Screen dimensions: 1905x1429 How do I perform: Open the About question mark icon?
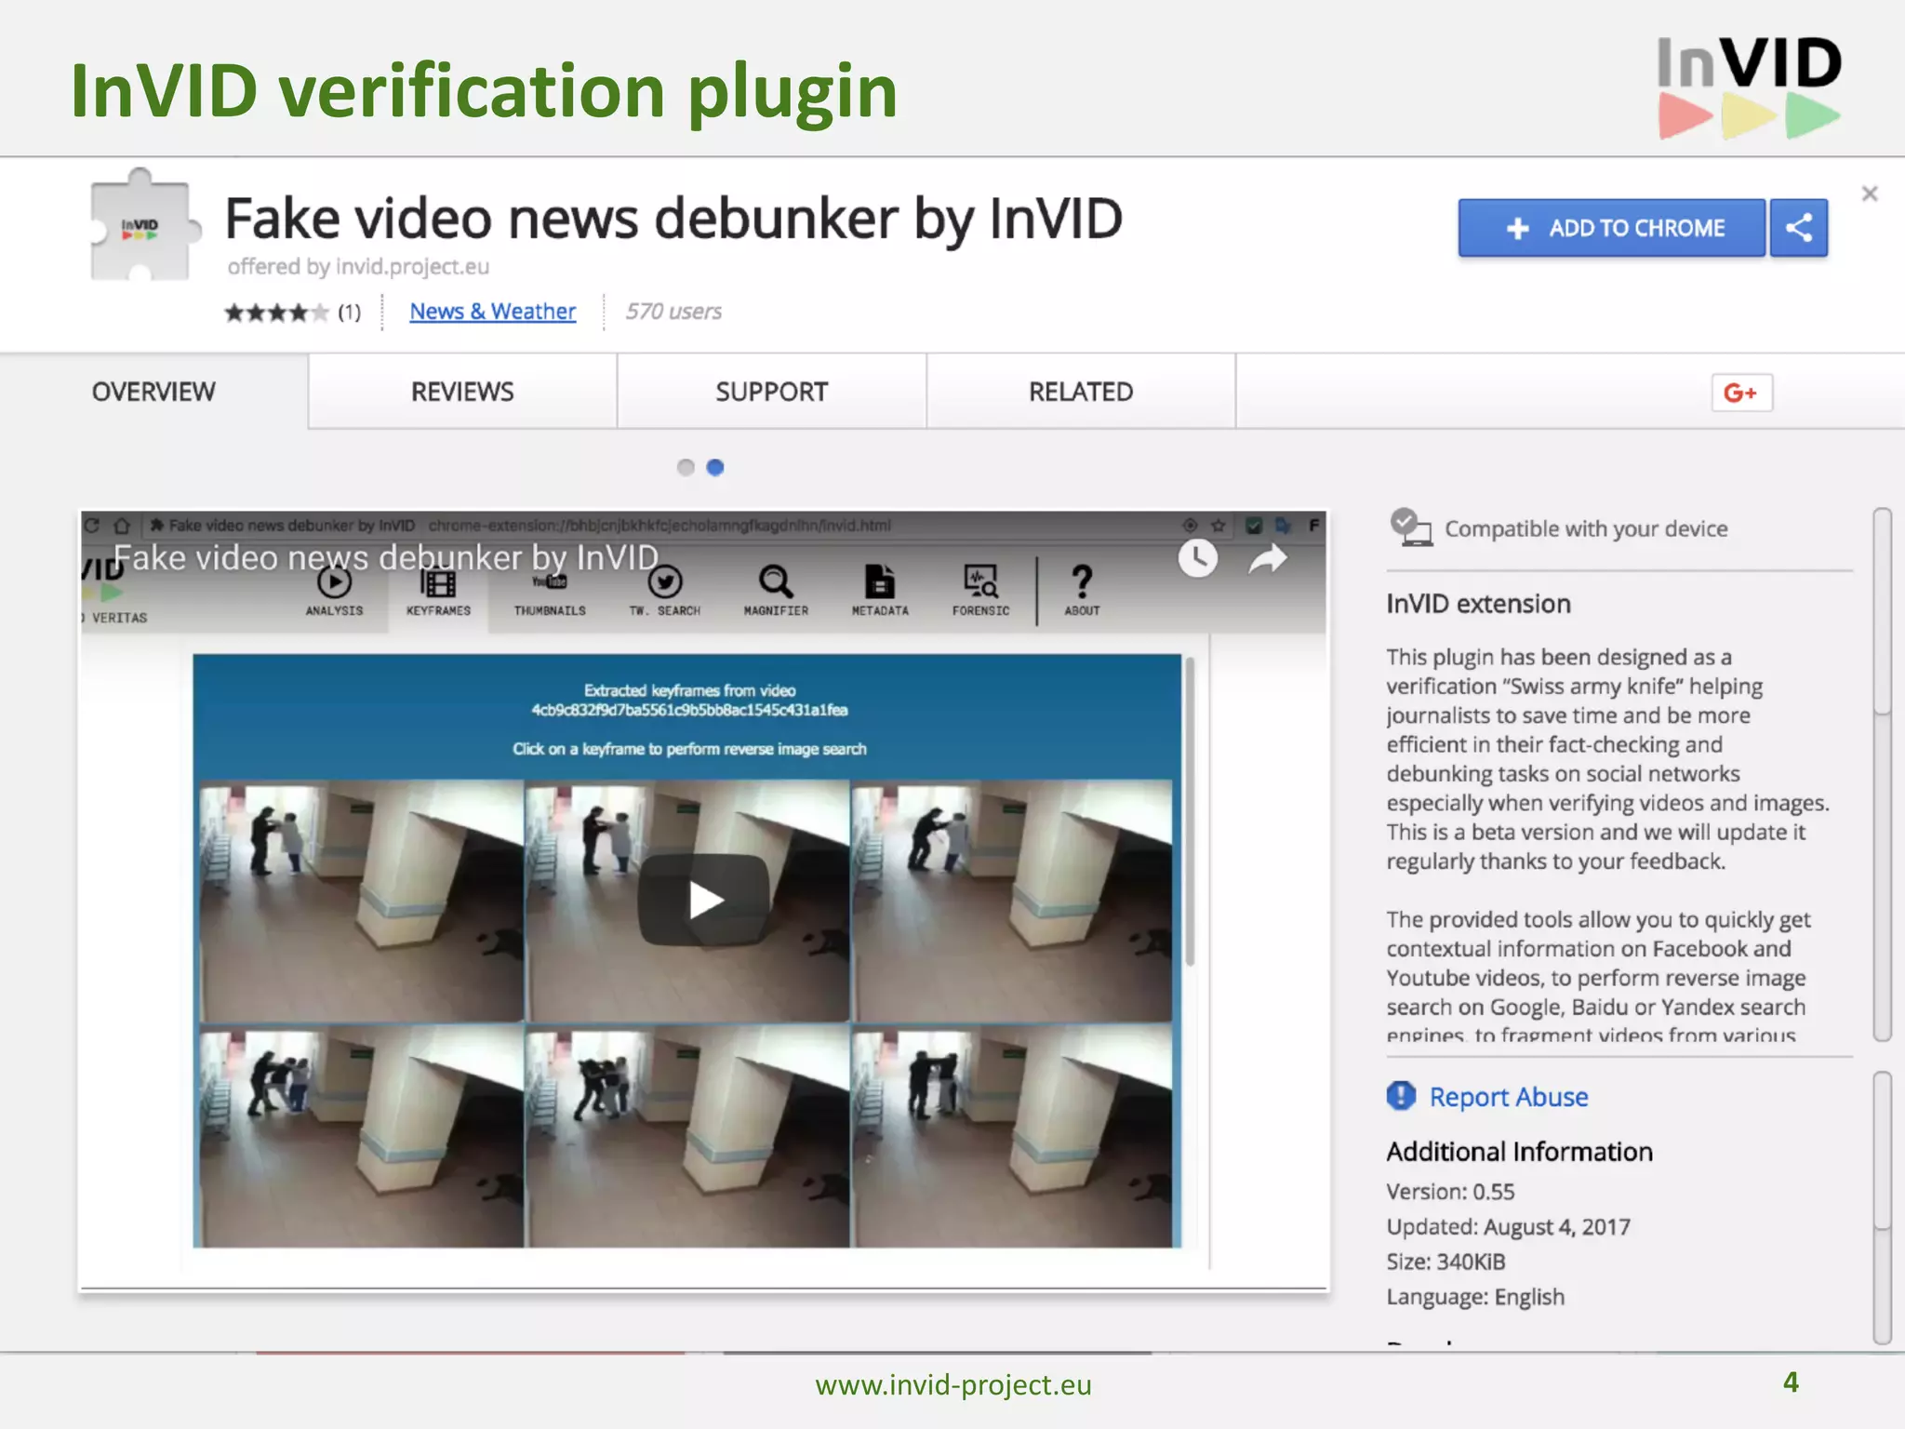coord(1082,591)
